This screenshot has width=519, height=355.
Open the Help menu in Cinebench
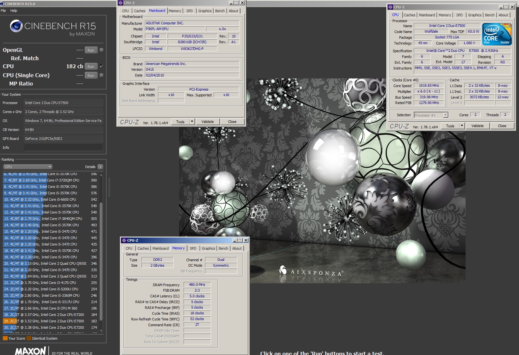(x=14, y=11)
